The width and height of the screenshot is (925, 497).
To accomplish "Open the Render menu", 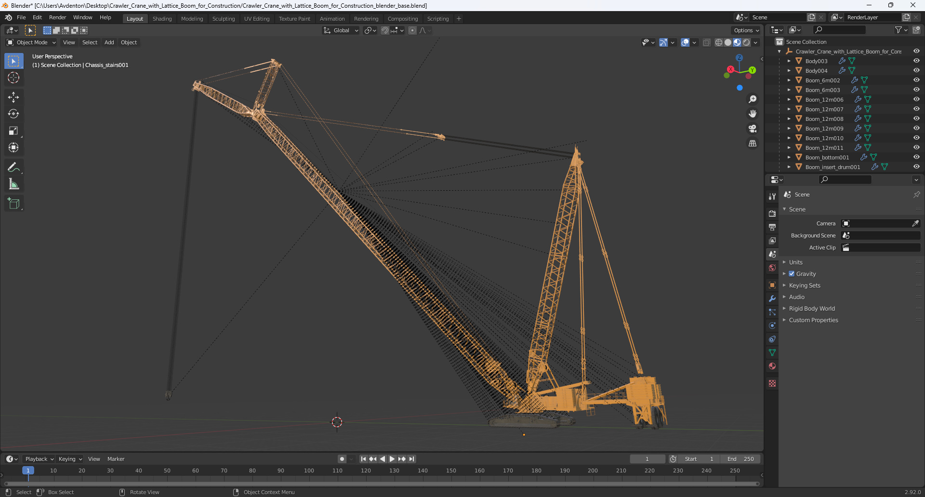I will [x=57, y=17].
